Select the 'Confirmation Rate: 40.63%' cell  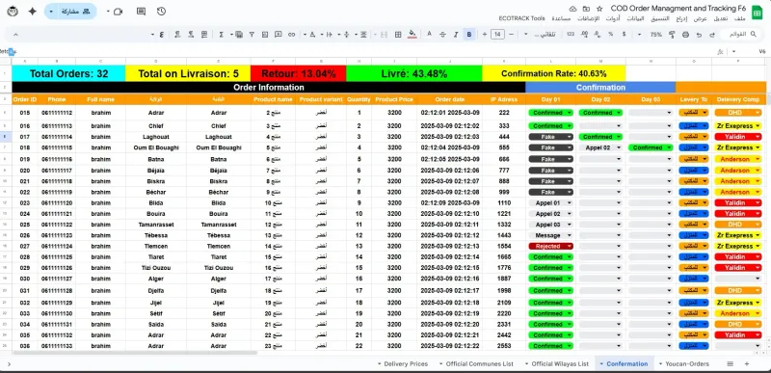pyautogui.click(x=553, y=73)
